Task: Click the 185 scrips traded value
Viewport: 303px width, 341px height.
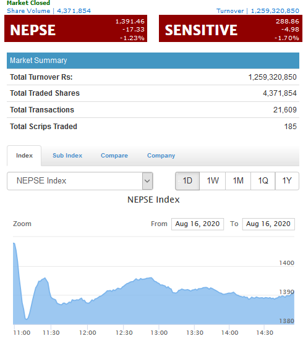Action: [291, 127]
